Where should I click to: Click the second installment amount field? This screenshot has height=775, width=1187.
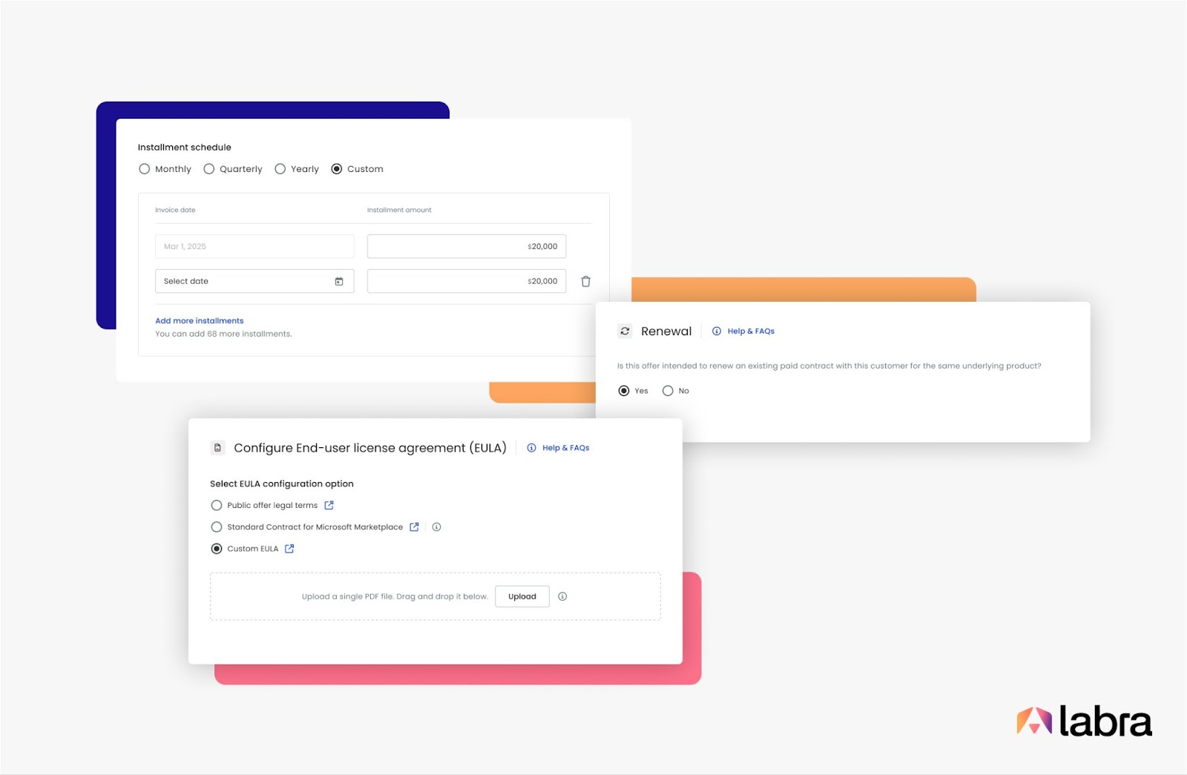click(466, 282)
